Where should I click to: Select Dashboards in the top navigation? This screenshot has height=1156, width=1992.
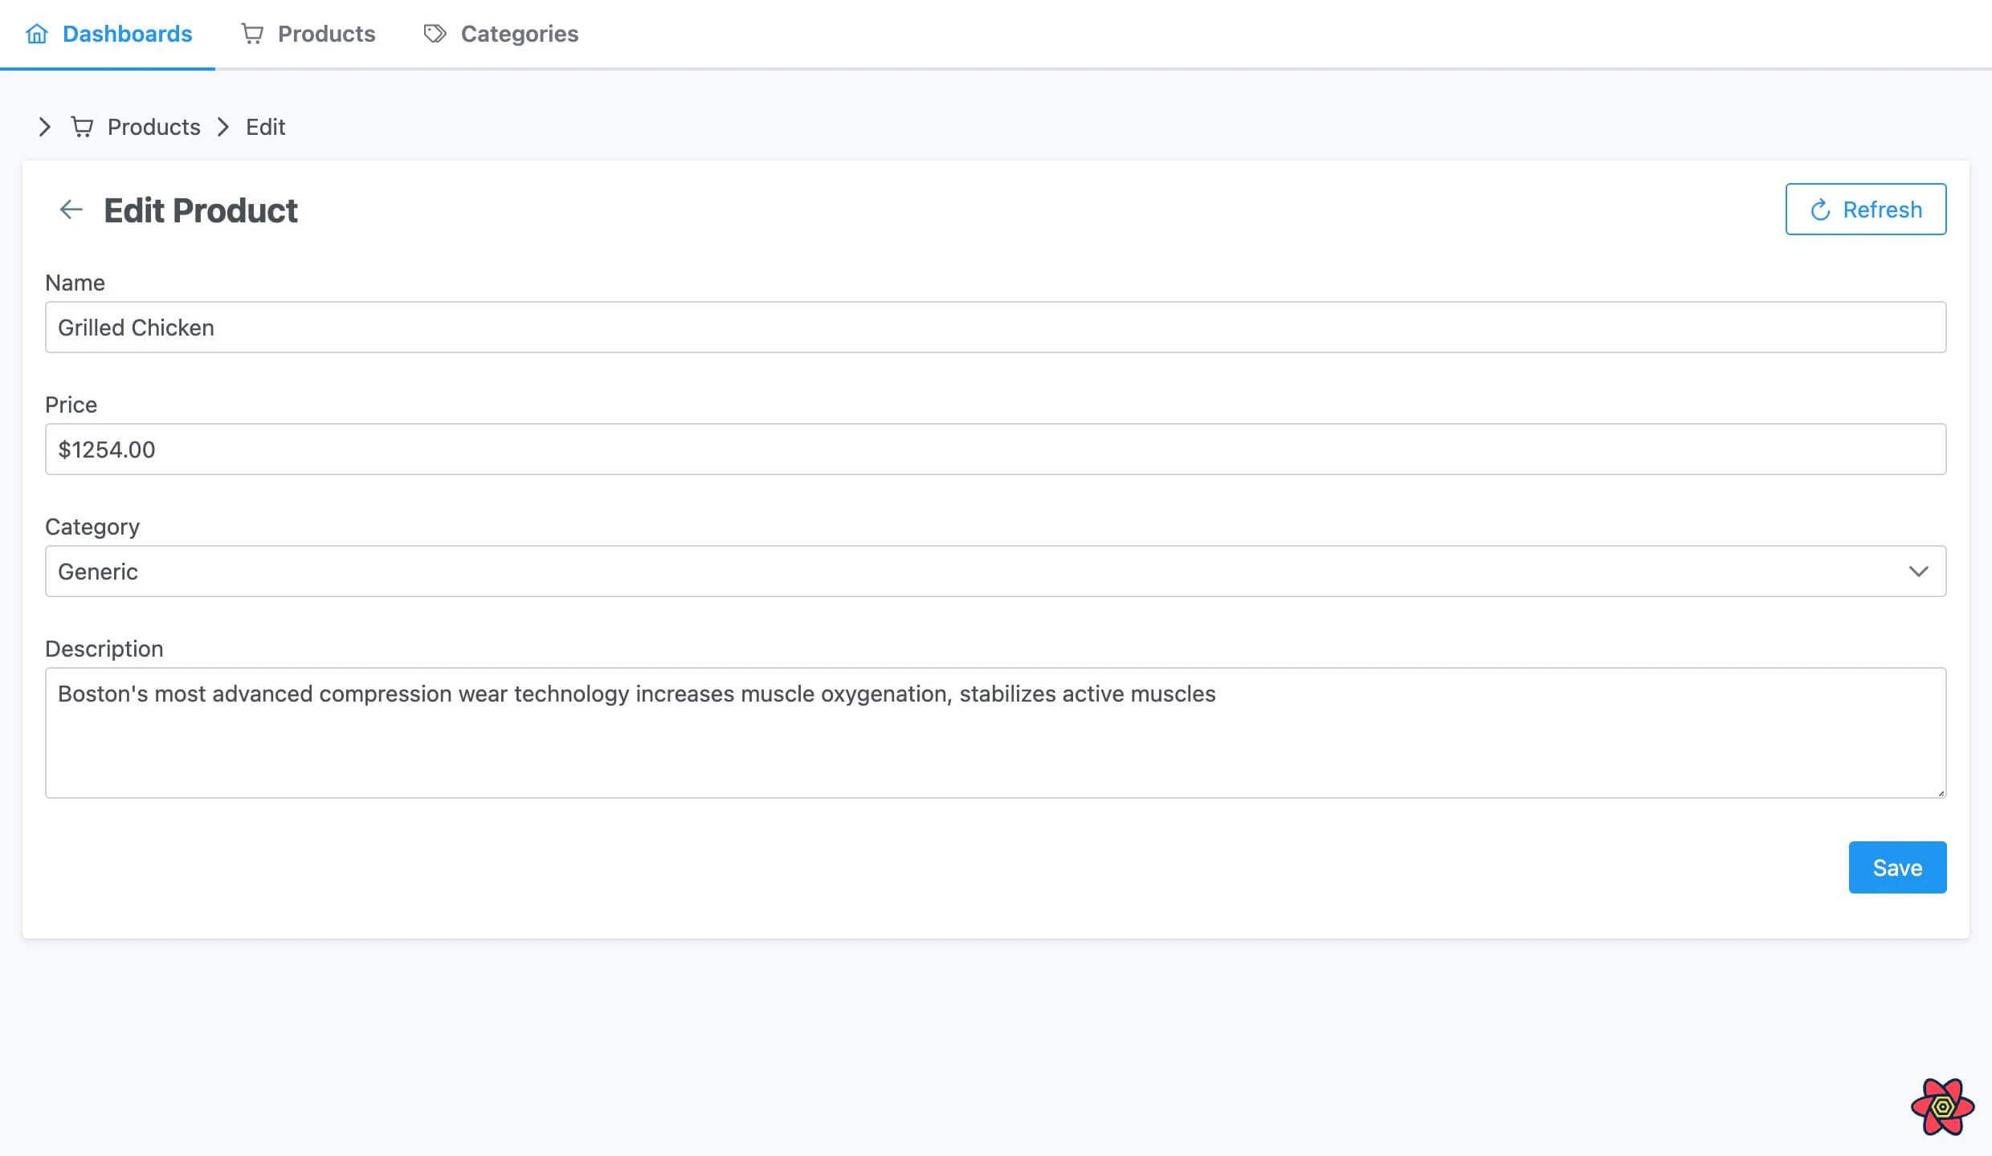tap(127, 34)
